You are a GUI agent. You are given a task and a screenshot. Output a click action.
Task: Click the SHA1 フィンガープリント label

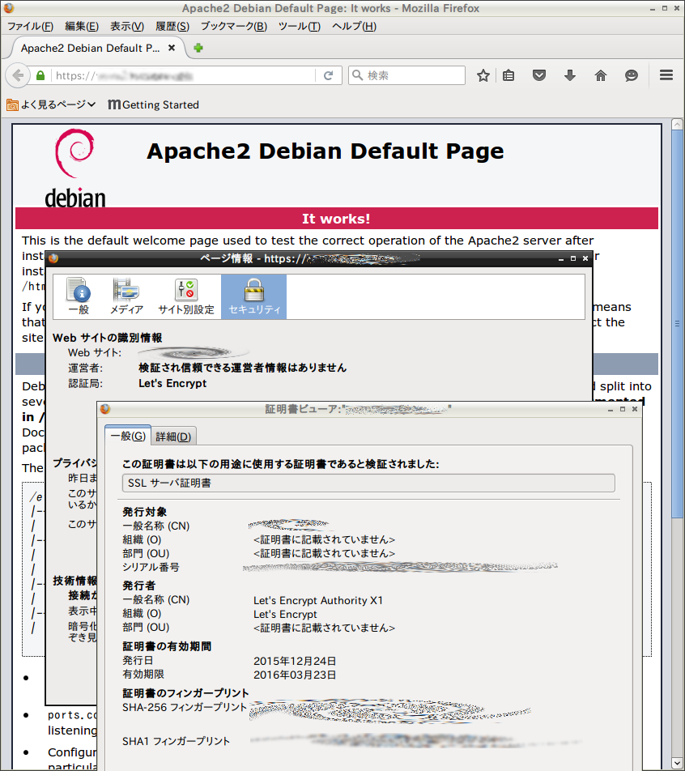(176, 741)
